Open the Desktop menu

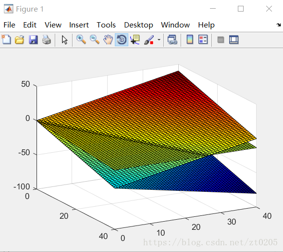[x=138, y=25]
